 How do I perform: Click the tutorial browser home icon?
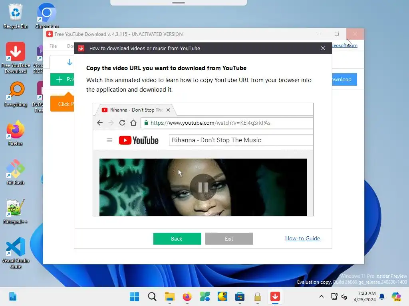tap(133, 123)
